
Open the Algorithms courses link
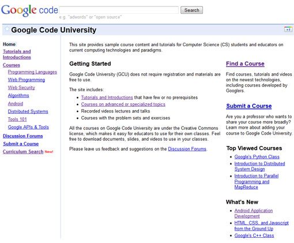(18, 95)
